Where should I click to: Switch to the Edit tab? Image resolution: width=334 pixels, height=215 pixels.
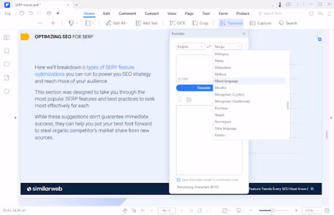coord(107,13)
